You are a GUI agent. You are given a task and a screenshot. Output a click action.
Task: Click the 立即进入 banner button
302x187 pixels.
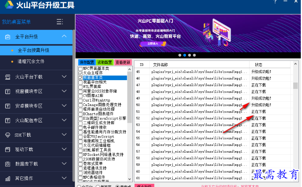(x=153, y=44)
